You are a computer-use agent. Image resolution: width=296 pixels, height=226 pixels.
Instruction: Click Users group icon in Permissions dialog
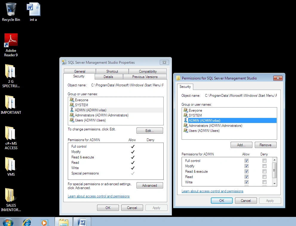click(x=185, y=131)
